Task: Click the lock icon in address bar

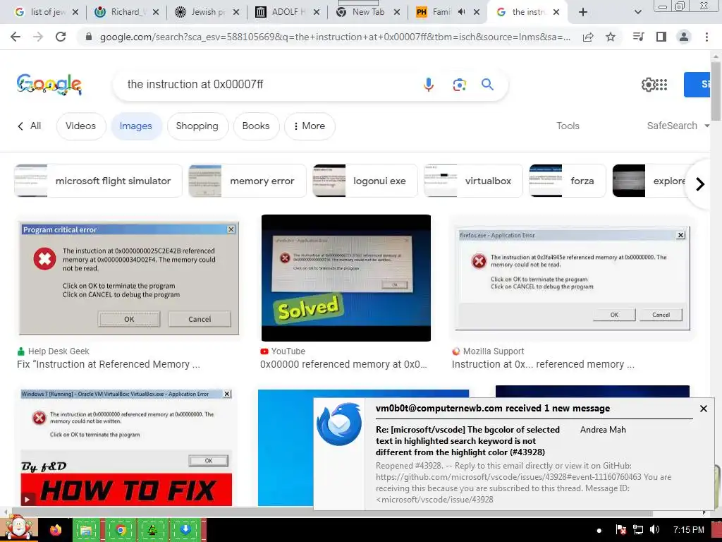Action: click(x=89, y=37)
